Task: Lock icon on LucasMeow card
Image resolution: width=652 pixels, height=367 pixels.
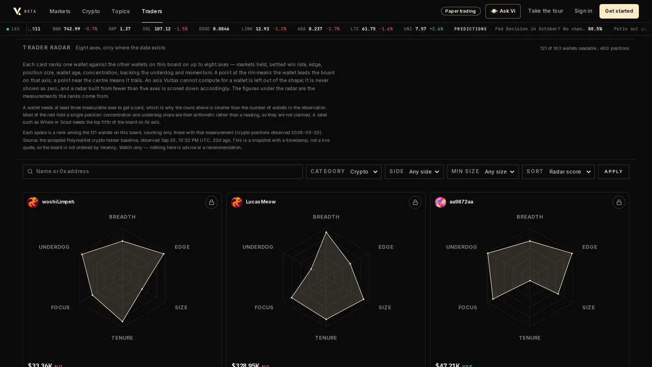Action: (x=415, y=202)
